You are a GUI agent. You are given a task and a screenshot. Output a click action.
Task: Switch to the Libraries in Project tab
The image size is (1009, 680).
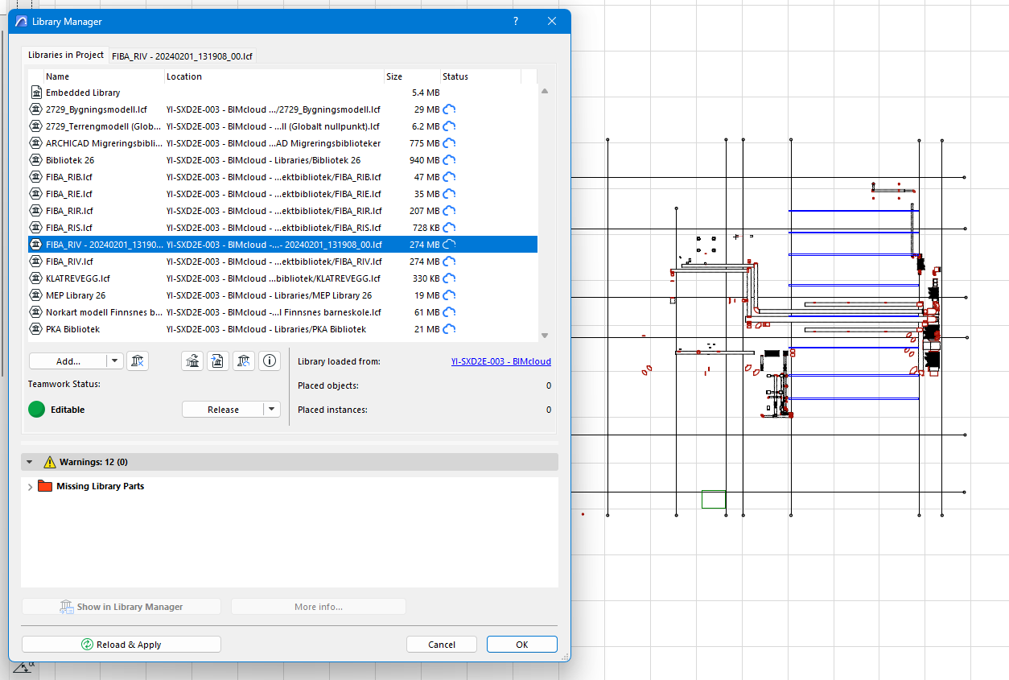click(65, 55)
